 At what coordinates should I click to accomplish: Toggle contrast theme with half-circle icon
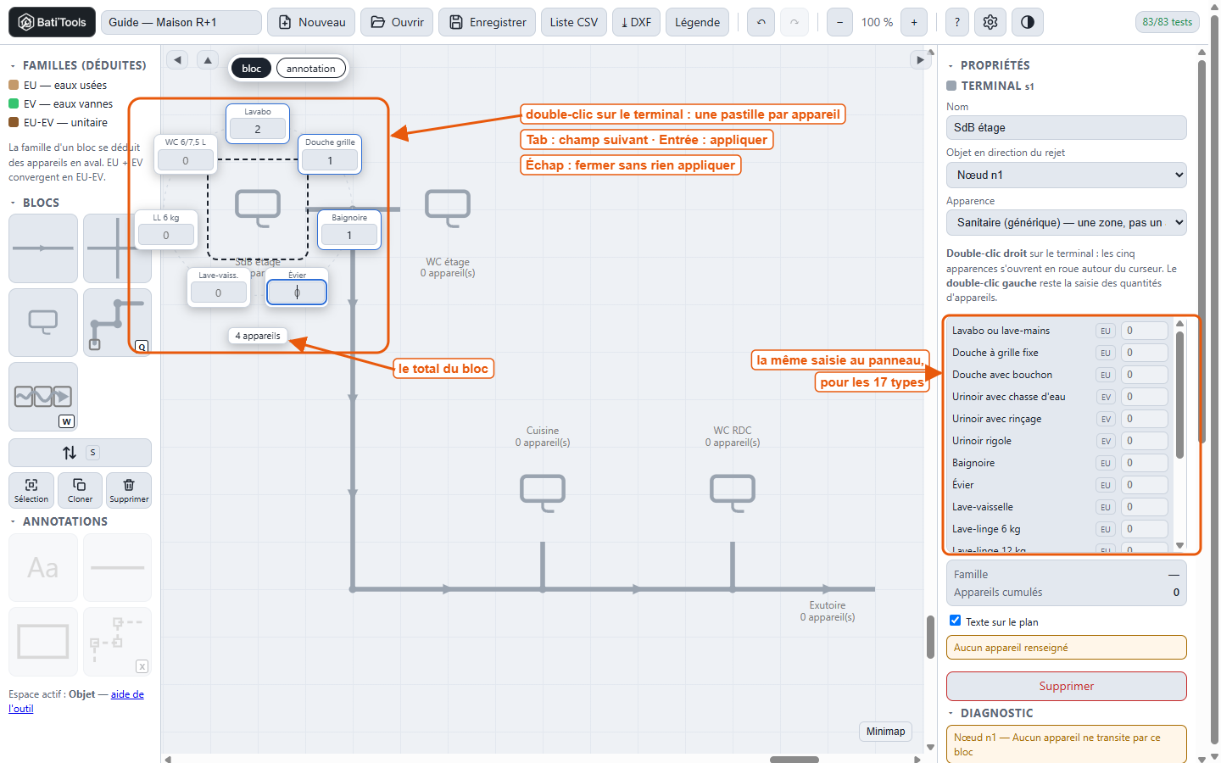point(1028,22)
